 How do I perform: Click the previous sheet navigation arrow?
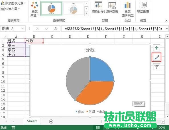[x=6, y=121]
